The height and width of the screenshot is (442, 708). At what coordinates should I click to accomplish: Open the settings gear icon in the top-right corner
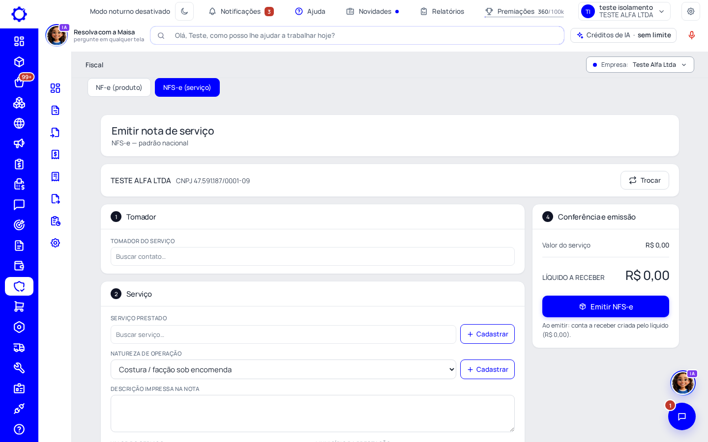(691, 11)
